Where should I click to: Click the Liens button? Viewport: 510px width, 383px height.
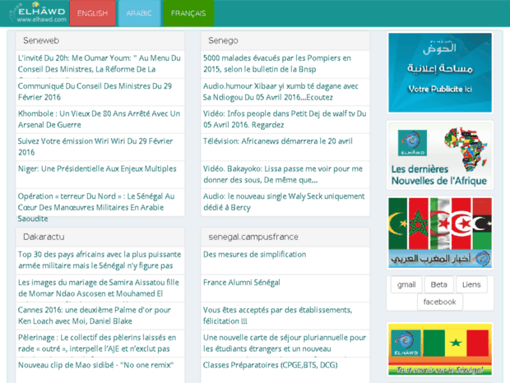pyautogui.click(x=471, y=284)
